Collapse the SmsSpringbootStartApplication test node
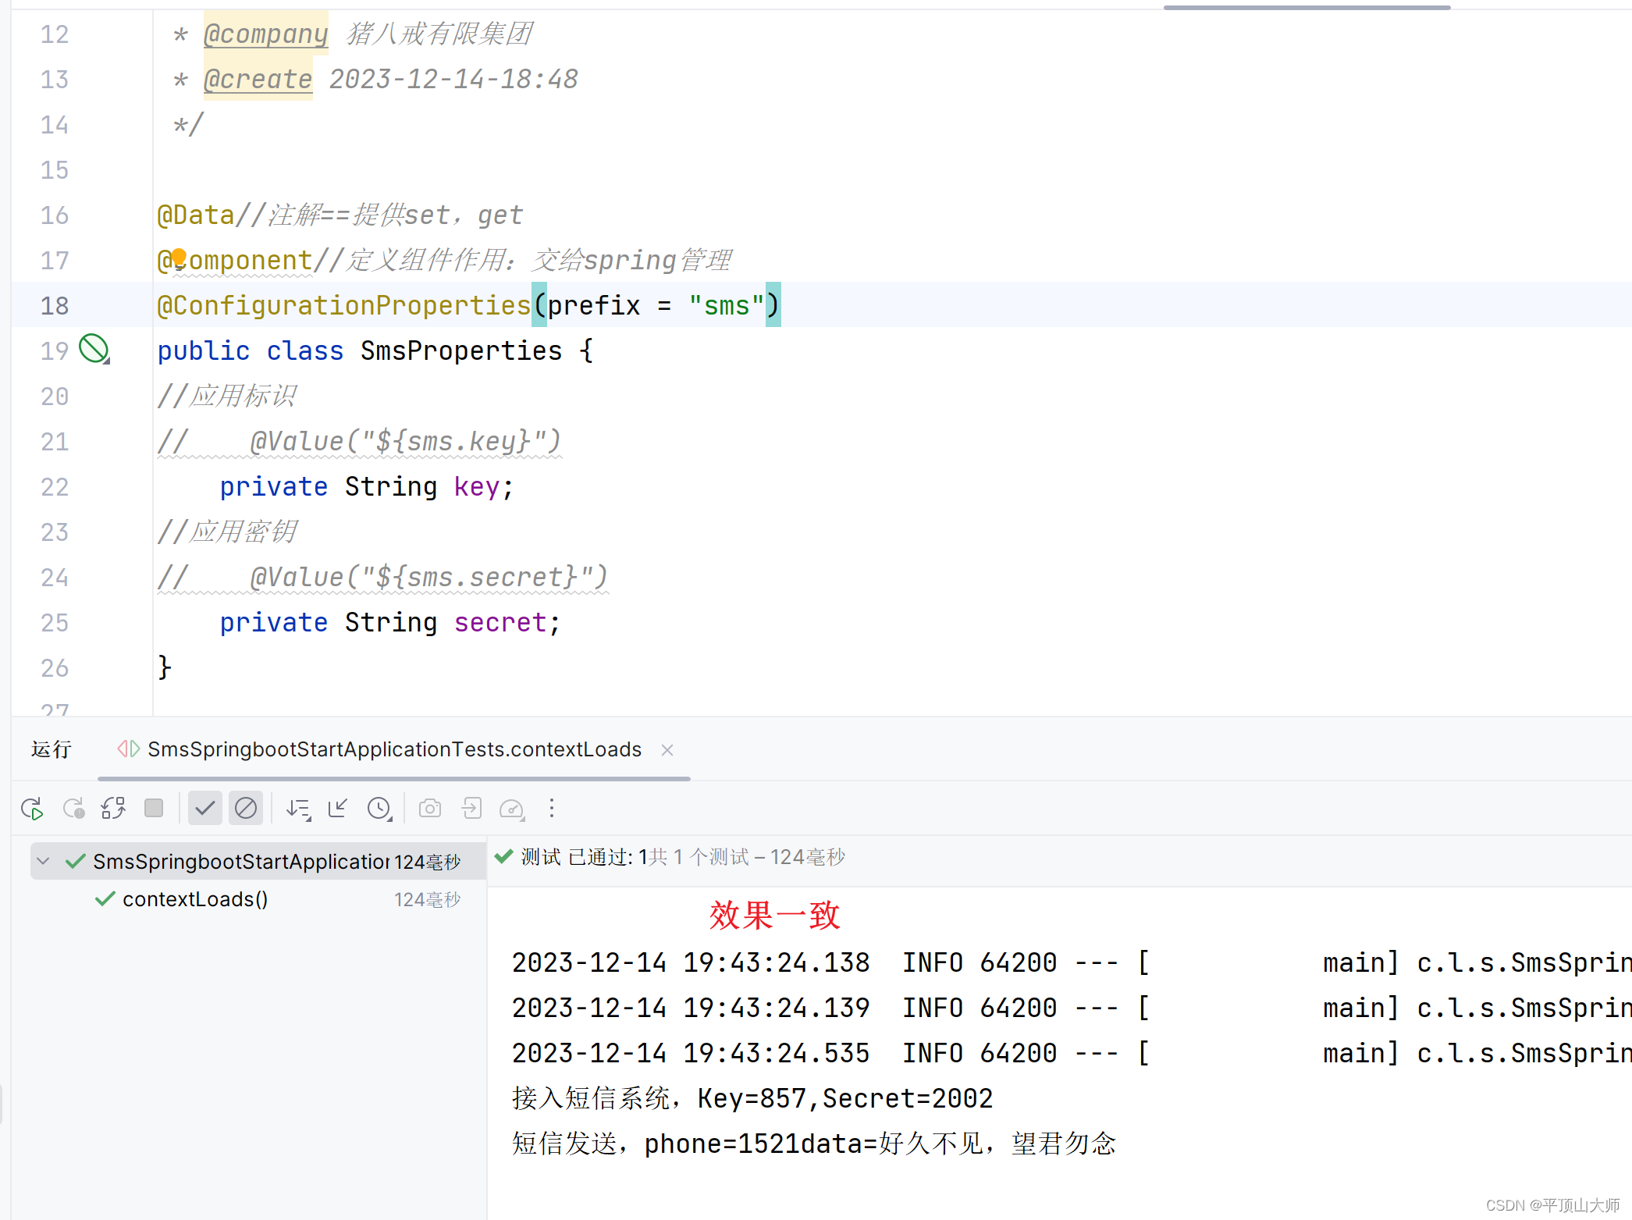 (x=43, y=861)
